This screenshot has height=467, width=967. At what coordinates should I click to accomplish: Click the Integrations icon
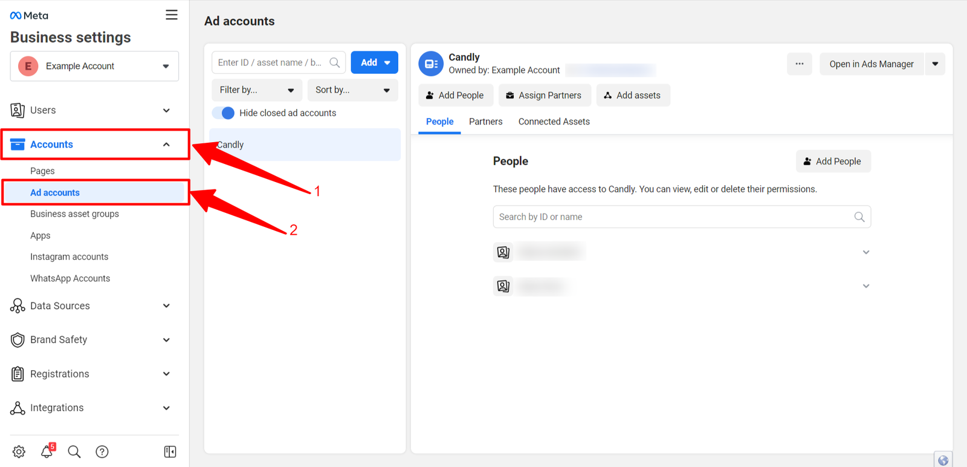point(18,408)
